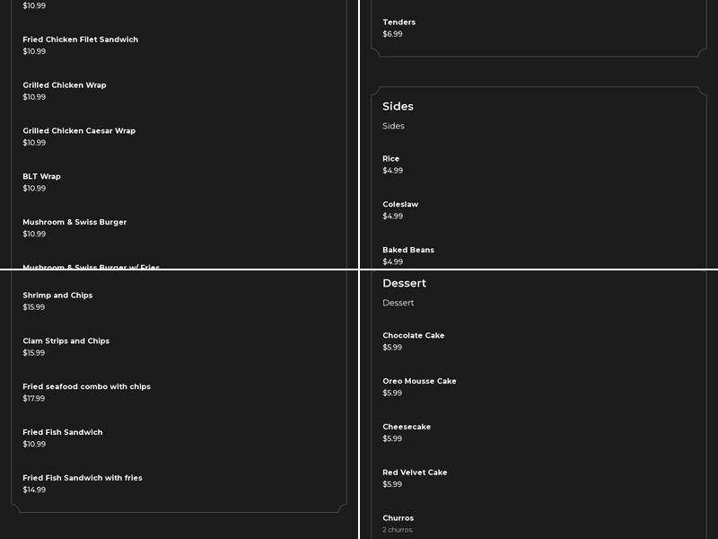The width and height of the screenshot is (718, 539).
Task: Open the Grilled Chicken Caesar Wrap item
Action: [x=79, y=131]
